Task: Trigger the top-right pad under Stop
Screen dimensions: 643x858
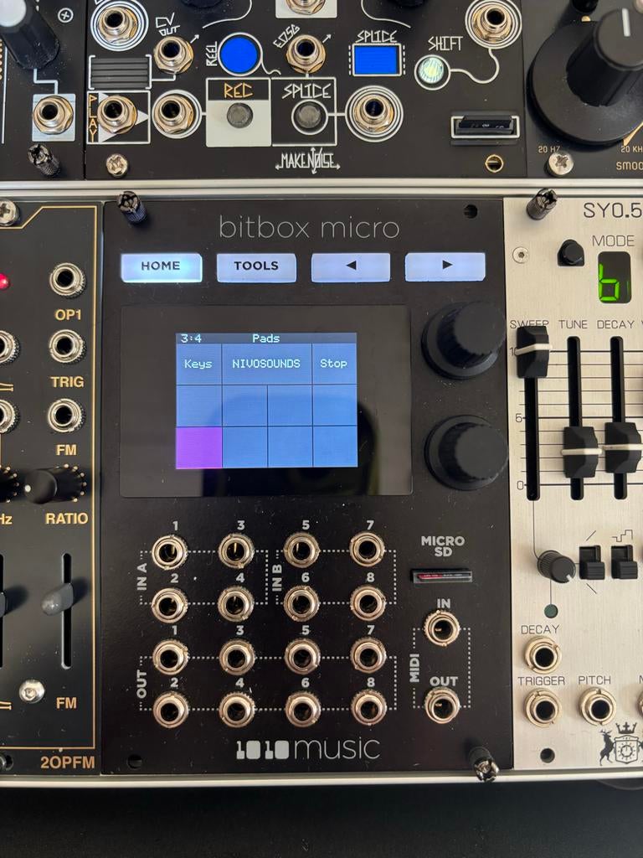Action: point(335,406)
